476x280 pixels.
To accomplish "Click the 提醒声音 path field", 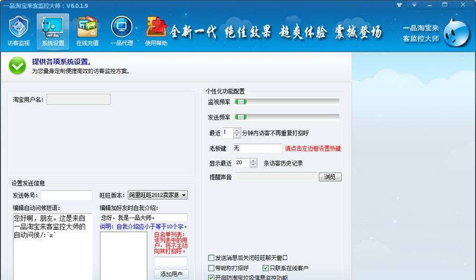I will pyautogui.click(x=276, y=177).
